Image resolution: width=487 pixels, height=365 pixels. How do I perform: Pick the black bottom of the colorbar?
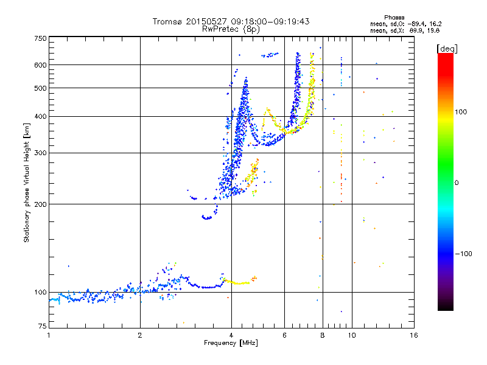point(446,307)
